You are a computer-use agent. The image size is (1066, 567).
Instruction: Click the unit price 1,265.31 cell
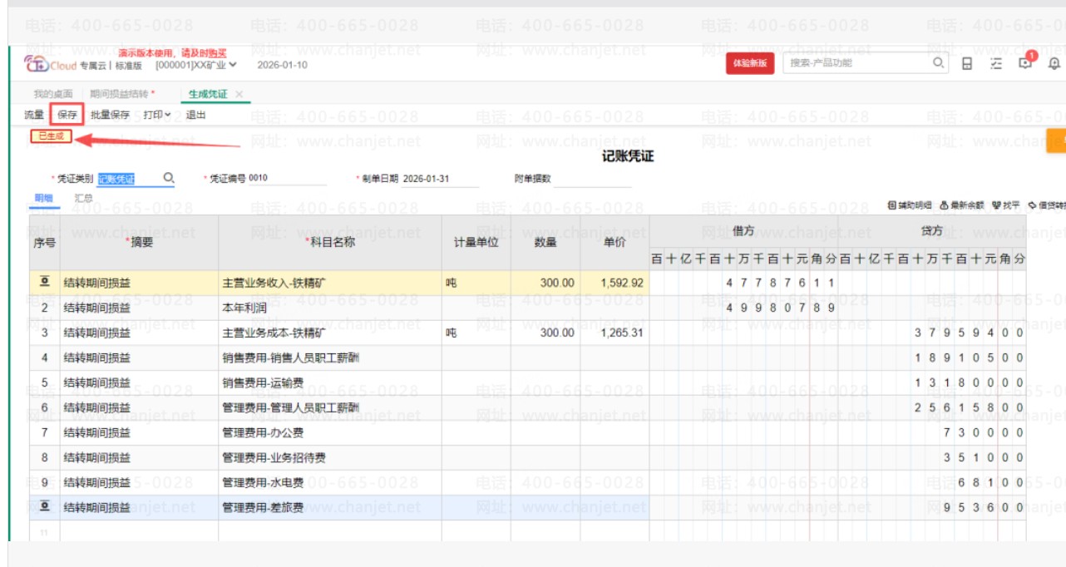[x=615, y=333]
